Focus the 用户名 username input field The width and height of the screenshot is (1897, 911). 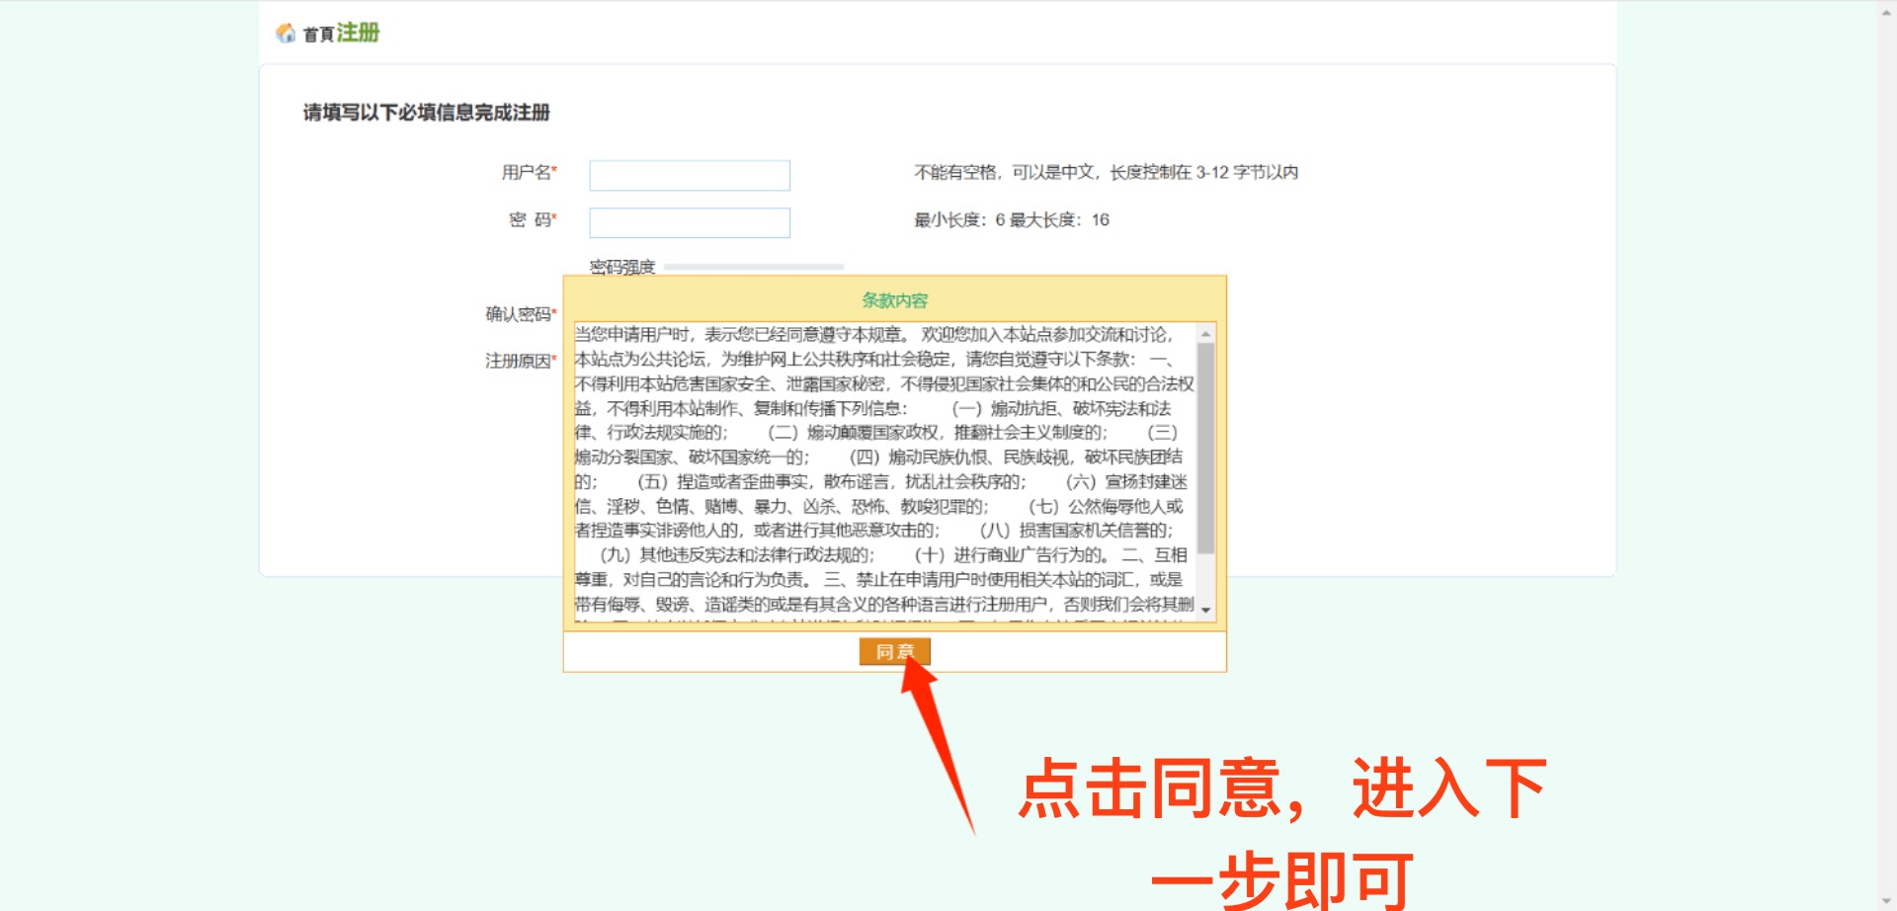point(689,176)
